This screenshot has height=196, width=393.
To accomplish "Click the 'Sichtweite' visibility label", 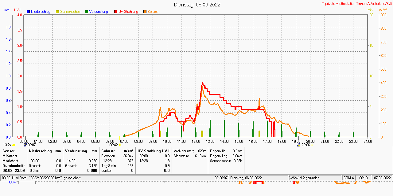I will (x=181, y=156).
